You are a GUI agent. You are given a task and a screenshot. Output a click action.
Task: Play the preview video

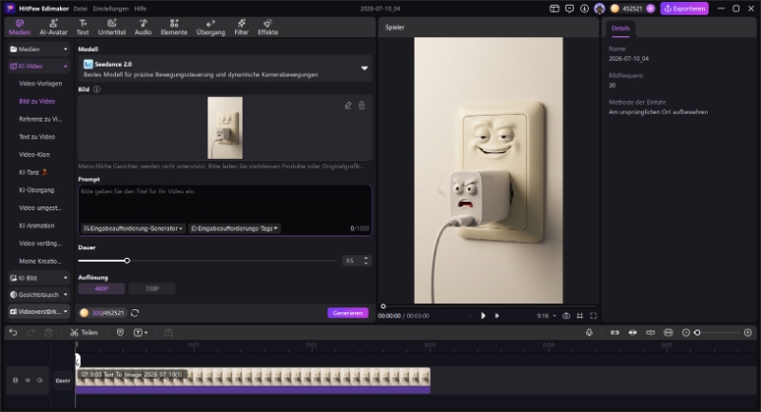(x=483, y=316)
